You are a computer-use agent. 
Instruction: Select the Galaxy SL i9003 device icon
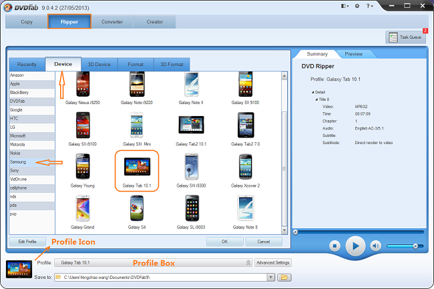[192, 208]
